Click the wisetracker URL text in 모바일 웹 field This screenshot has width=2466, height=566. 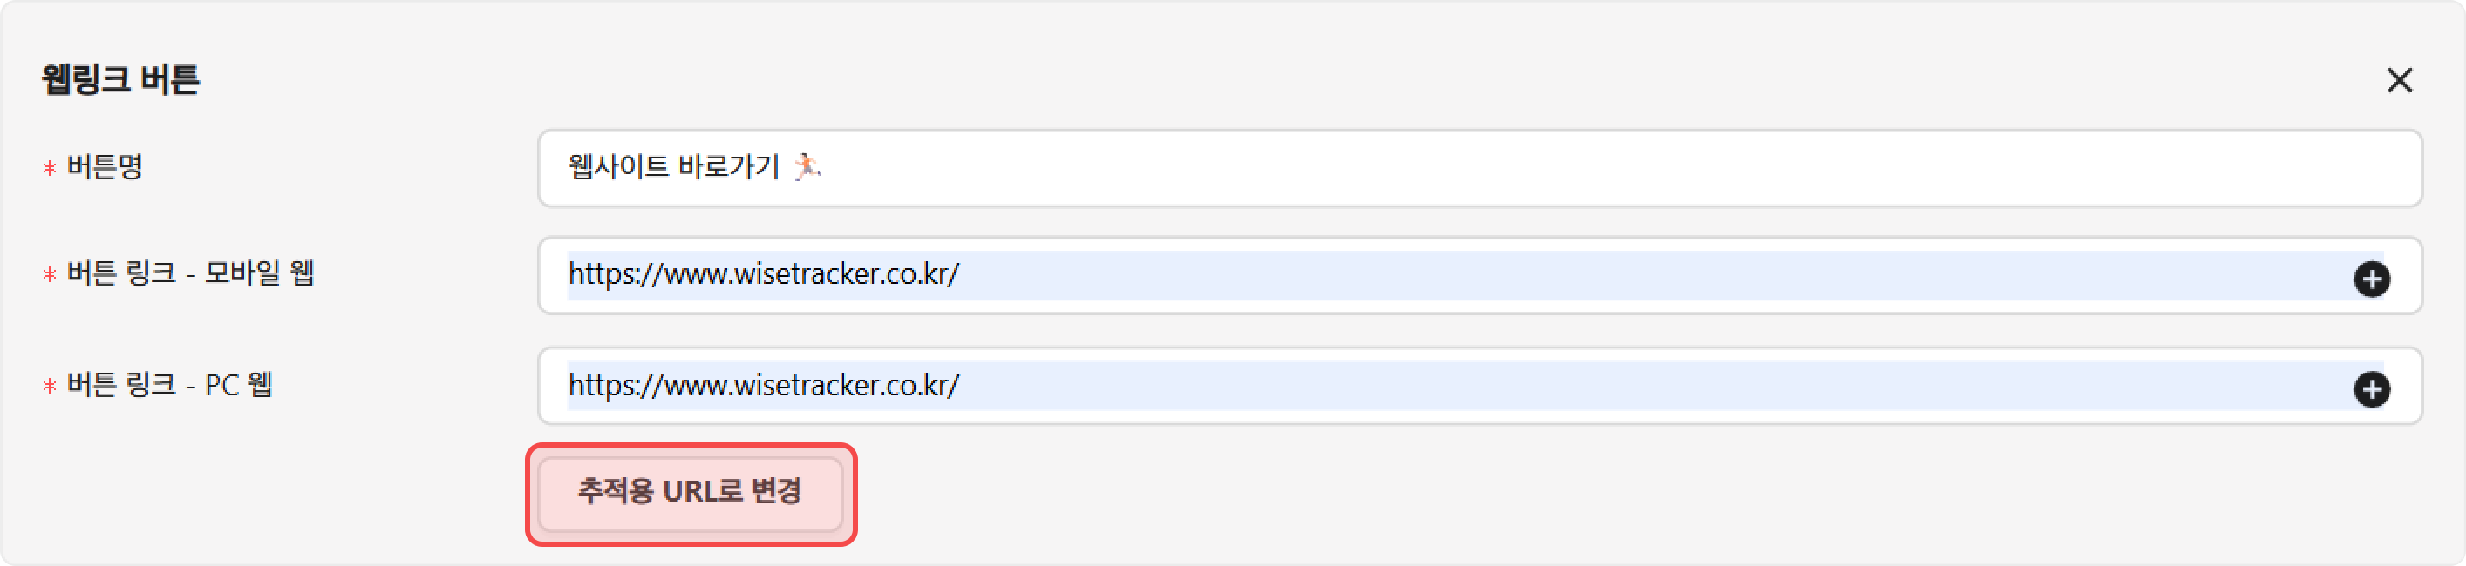(763, 274)
